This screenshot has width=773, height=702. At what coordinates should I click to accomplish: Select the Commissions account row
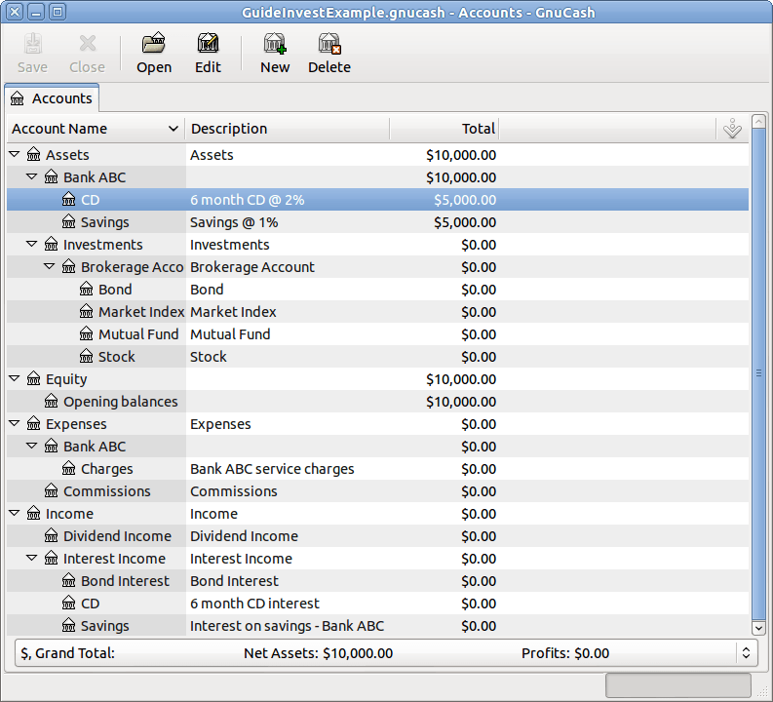377,491
